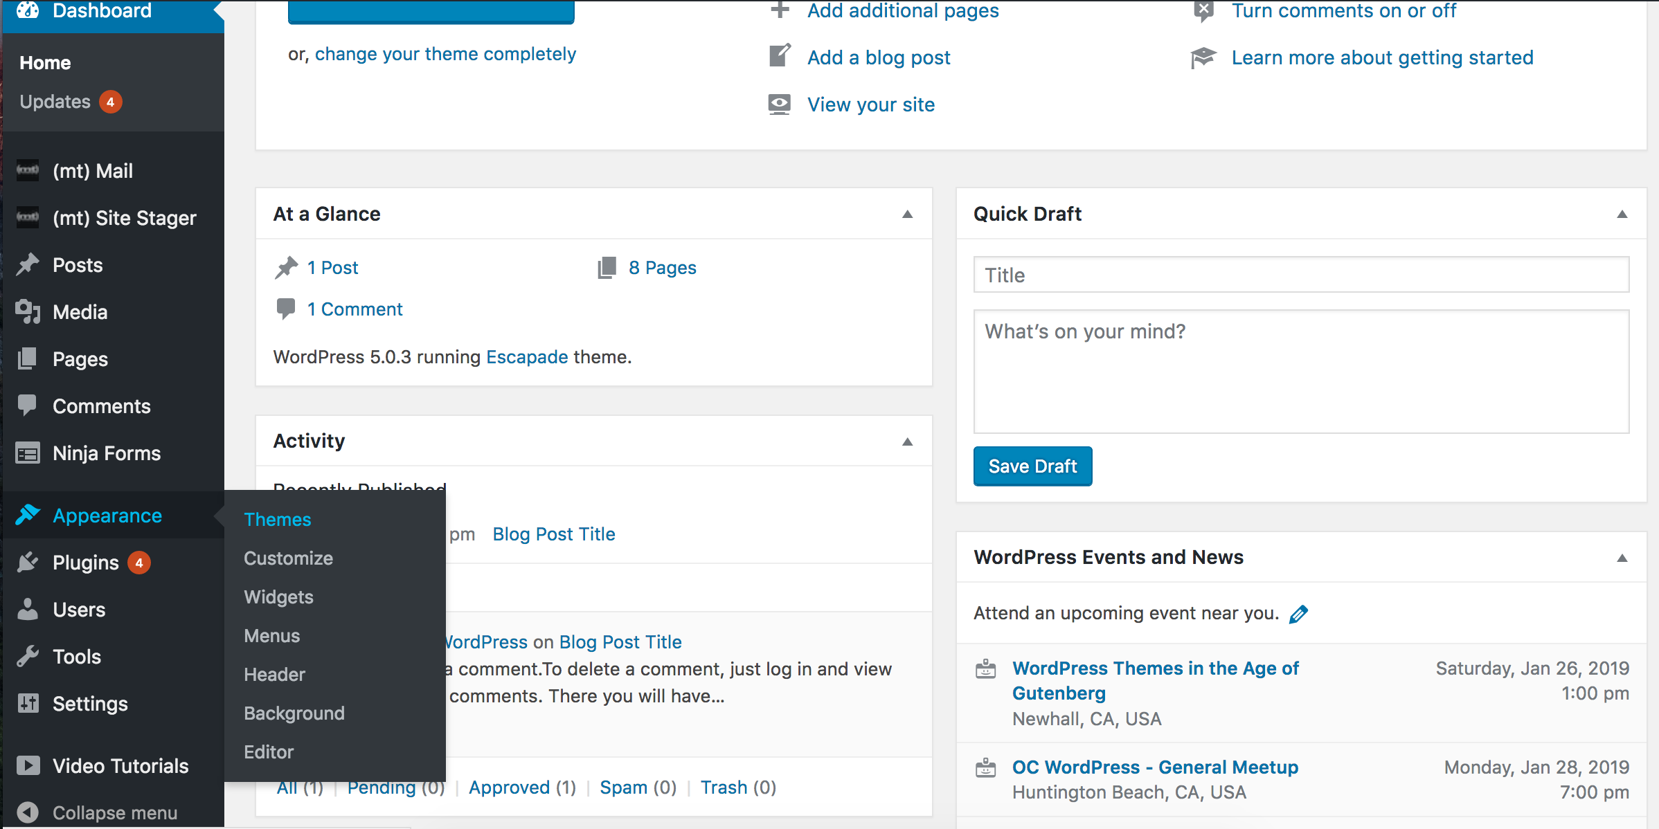Click the graduation cap icon for getting started
Viewport: 1659px width, 829px height.
1203,57
